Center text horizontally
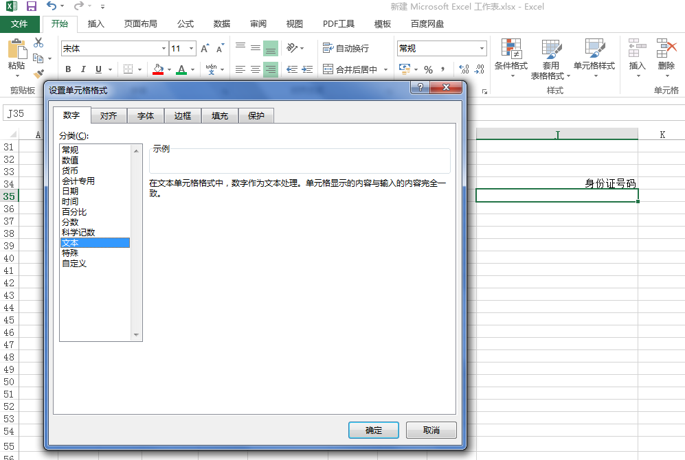This screenshot has width=685, height=460. pos(256,69)
